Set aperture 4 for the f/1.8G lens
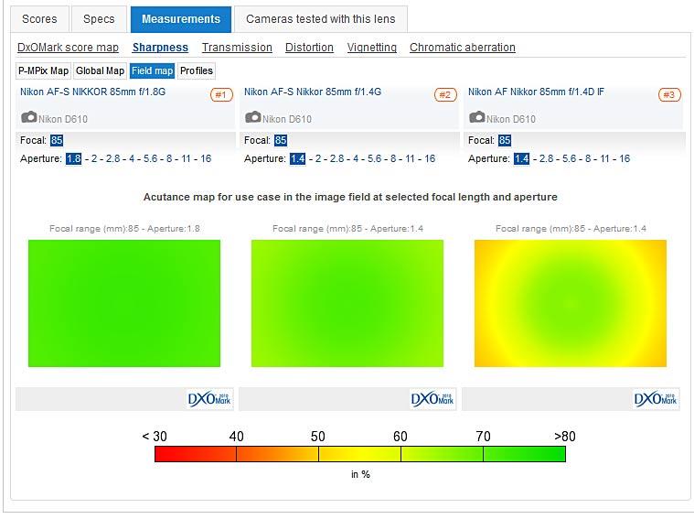694x519 pixels. (132, 158)
